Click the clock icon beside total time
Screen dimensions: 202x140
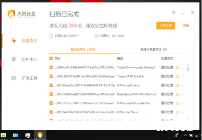coord(96,36)
